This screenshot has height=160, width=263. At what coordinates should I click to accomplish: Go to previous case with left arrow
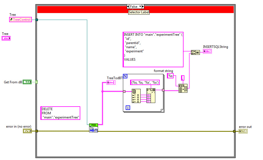128,7
